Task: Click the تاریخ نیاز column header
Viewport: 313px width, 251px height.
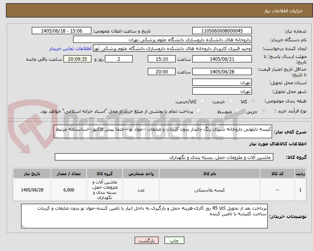Action: [x=32, y=174]
